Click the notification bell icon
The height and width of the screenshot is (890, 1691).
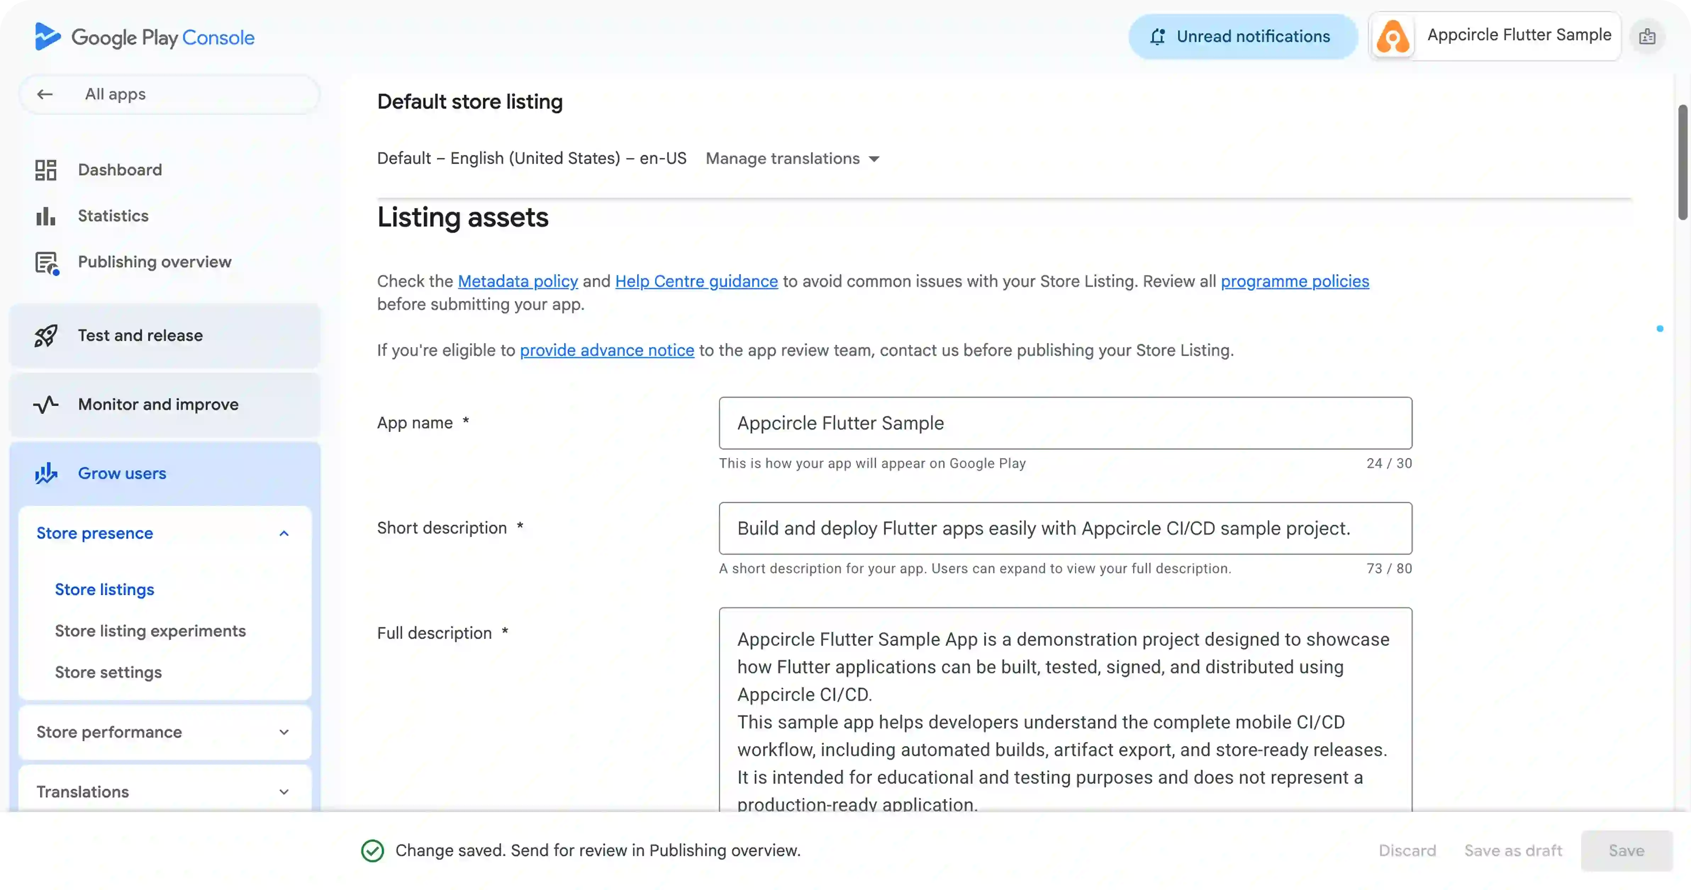click(x=1157, y=37)
